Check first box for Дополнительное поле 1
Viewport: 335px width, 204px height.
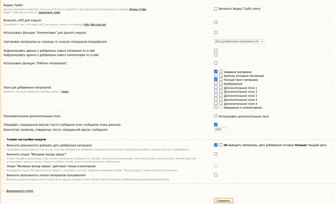coord(216,88)
